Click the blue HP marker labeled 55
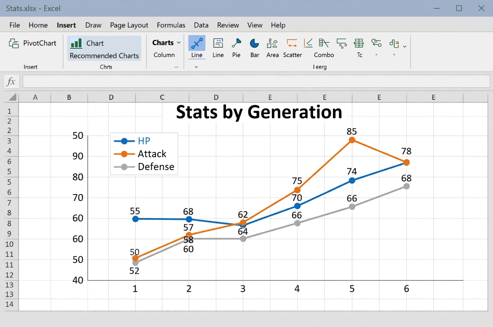 [135, 219]
